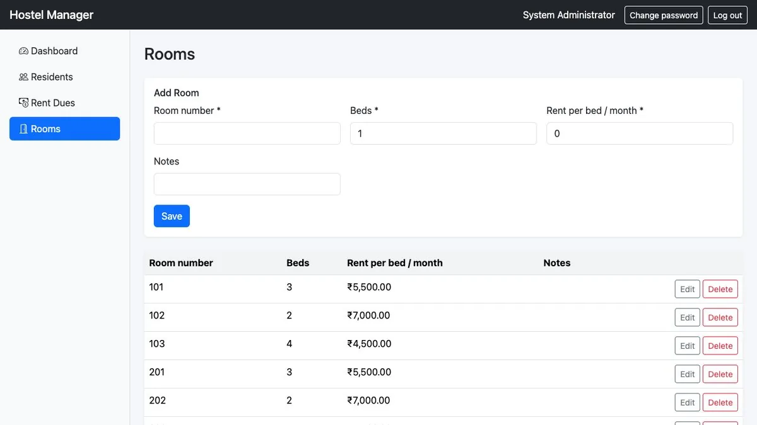The width and height of the screenshot is (757, 425).
Task: Select Rooms in the sidebar
Action: (x=64, y=128)
